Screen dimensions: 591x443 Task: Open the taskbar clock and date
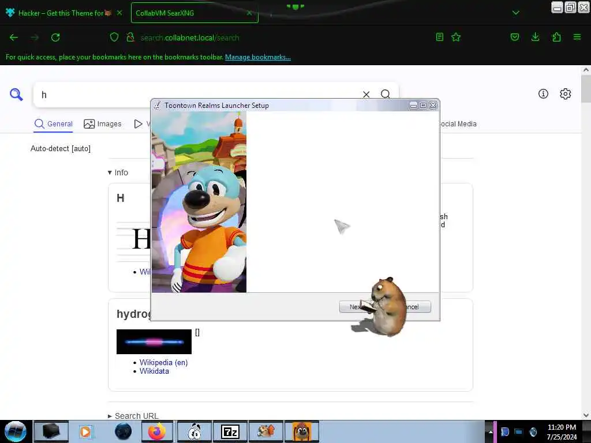(x=562, y=432)
